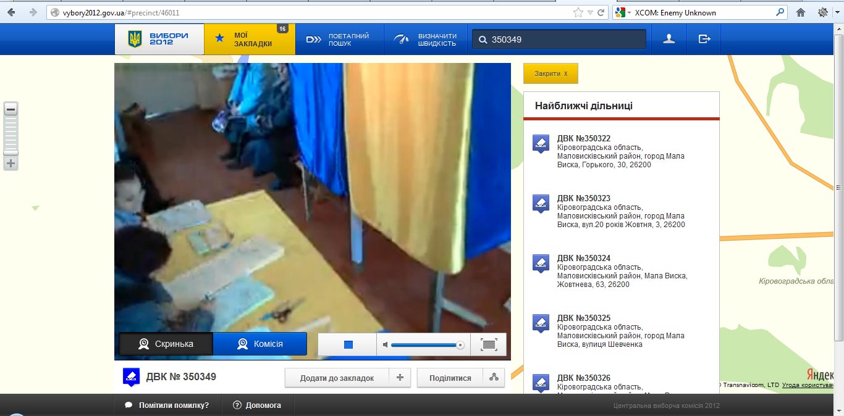Click the precinct search field containing 350349
844x416 pixels.
(565, 40)
